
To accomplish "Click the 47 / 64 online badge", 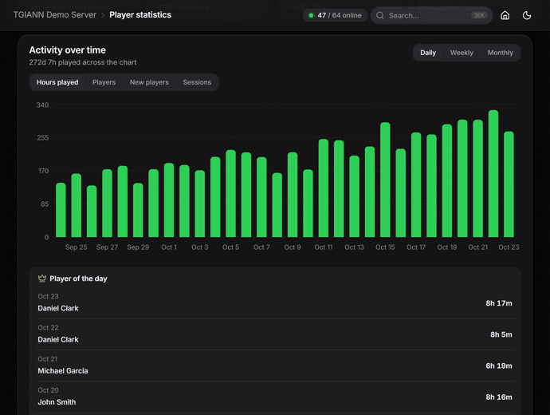I will [x=335, y=15].
